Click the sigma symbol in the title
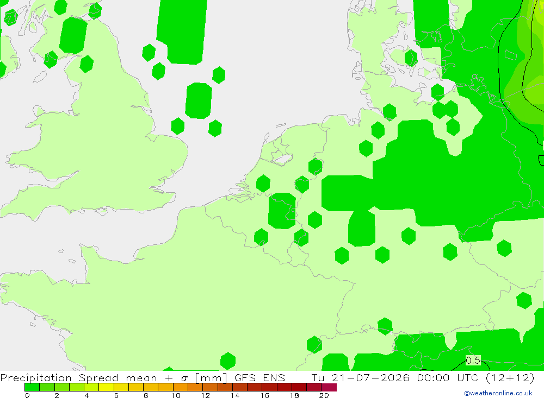544x398 pixels. point(184,378)
